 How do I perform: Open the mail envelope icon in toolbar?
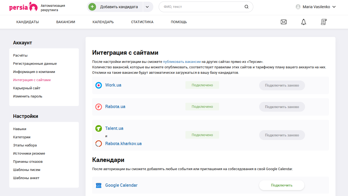point(284,22)
